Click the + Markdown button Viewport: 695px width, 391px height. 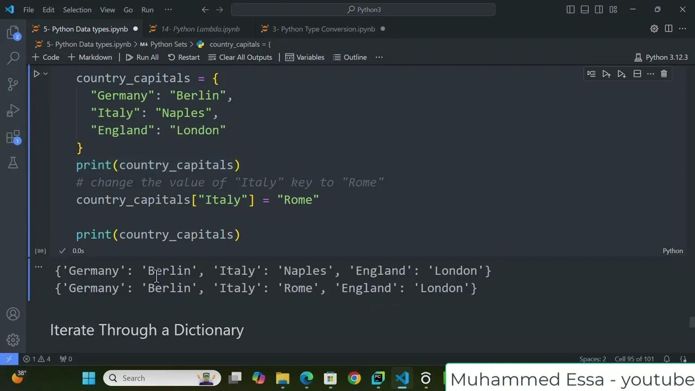click(91, 57)
